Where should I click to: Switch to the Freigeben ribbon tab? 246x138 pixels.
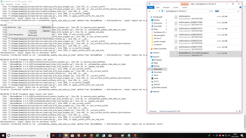(x=166, y=7)
